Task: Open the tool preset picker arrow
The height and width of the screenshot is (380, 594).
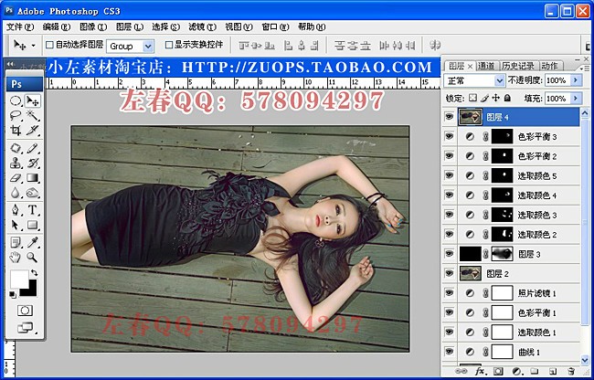Action: pos(33,46)
